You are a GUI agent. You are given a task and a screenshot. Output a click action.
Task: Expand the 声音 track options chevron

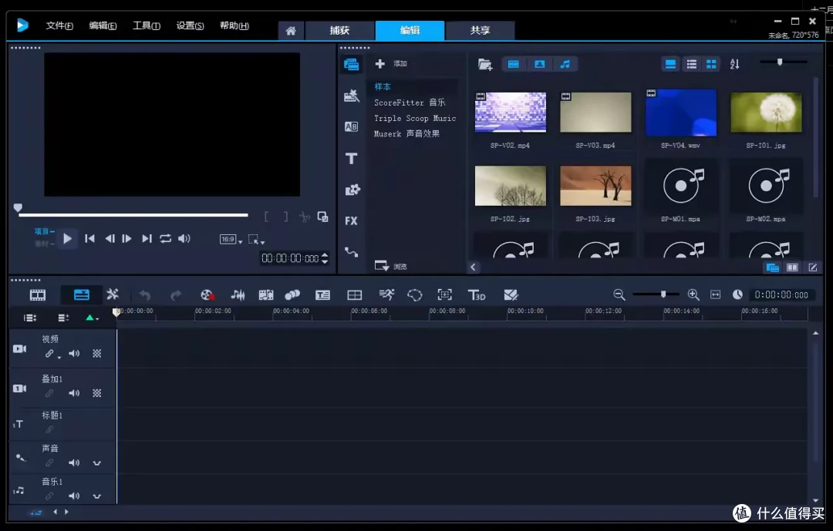96,463
